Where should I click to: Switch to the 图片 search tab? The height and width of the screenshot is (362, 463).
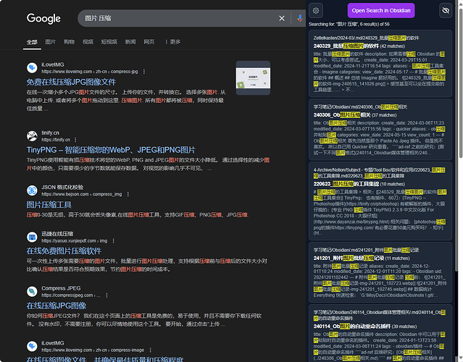[51, 42]
